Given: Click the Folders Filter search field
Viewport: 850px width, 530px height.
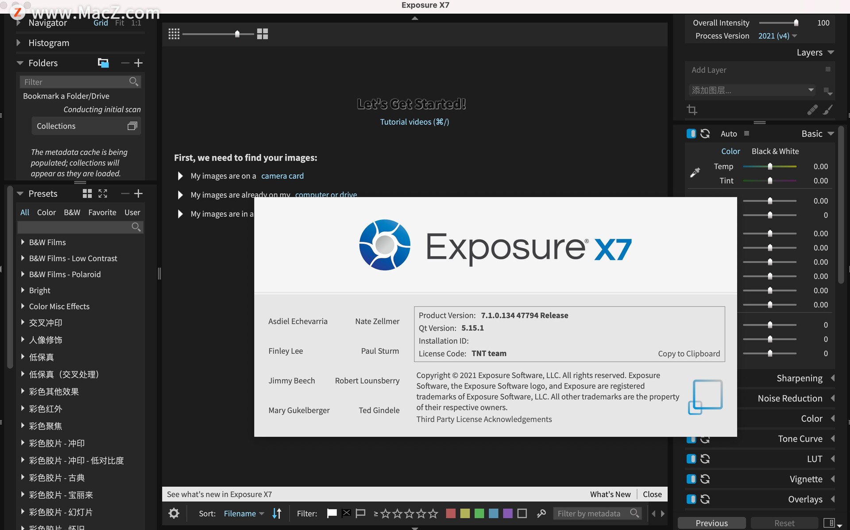Looking at the screenshot, I should click(80, 82).
